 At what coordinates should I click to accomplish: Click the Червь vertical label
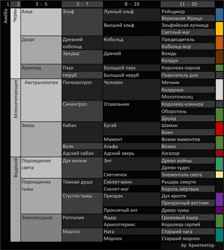coord(14,15)
